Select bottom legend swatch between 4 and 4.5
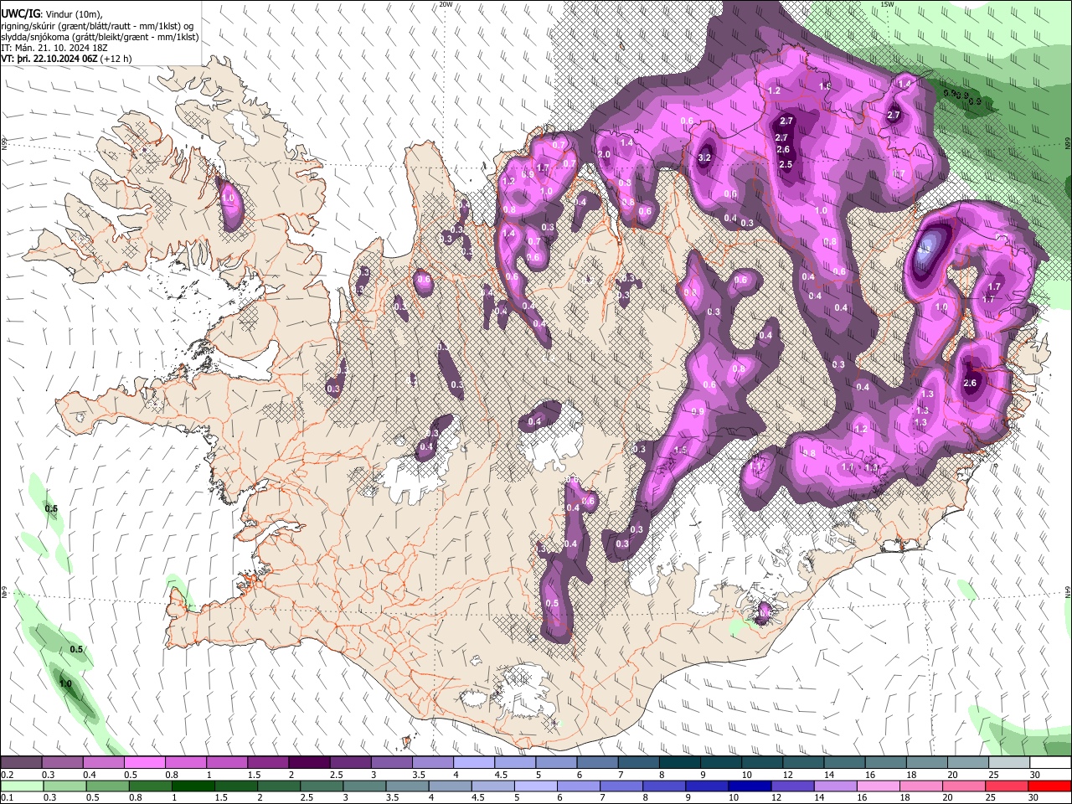The width and height of the screenshot is (1072, 804). (450, 786)
